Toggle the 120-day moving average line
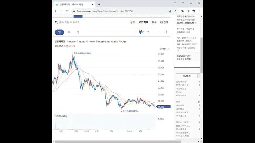Image resolution: width=255 pixels, height=143 pixels. tap(73, 46)
